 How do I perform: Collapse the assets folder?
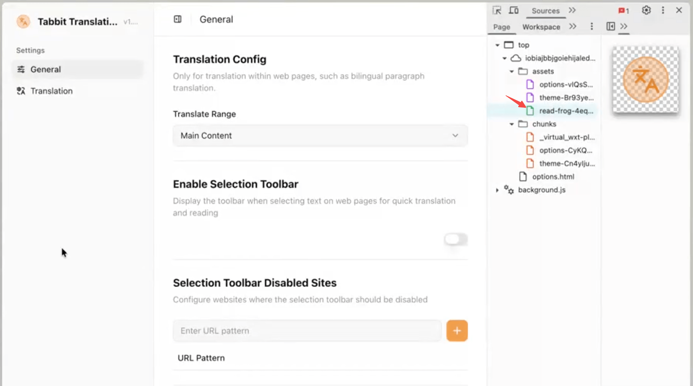pos(512,71)
